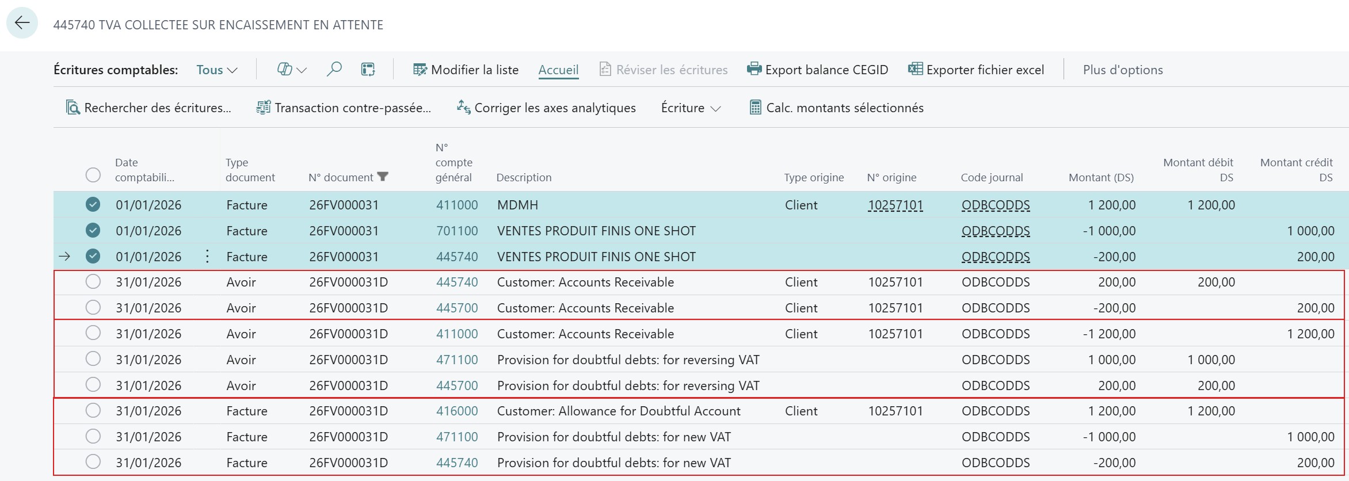The height and width of the screenshot is (481, 1349).
Task: Click the Montant débit DS column header
Action: pyautogui.click(x=1198, y=170)
